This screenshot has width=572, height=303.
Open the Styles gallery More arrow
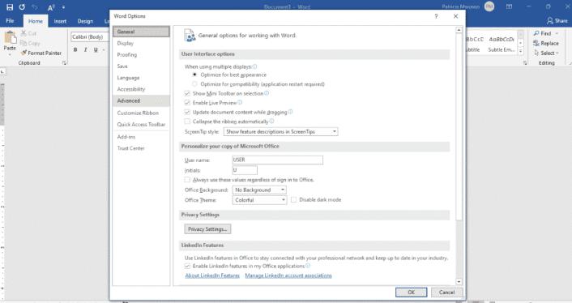click(x=521, y=51)
